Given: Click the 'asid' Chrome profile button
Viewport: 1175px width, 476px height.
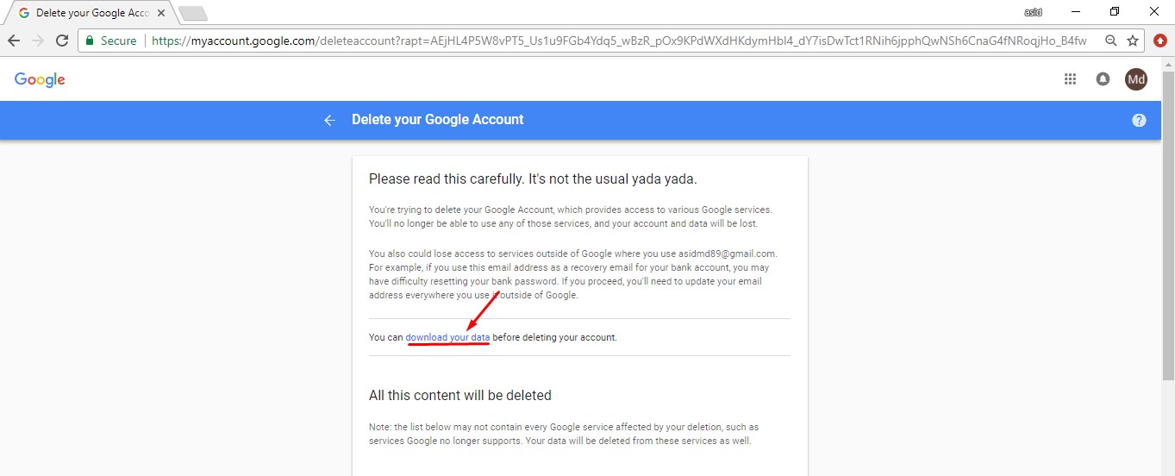Looking at the screenshot, I should click(x=1033, y=12).
